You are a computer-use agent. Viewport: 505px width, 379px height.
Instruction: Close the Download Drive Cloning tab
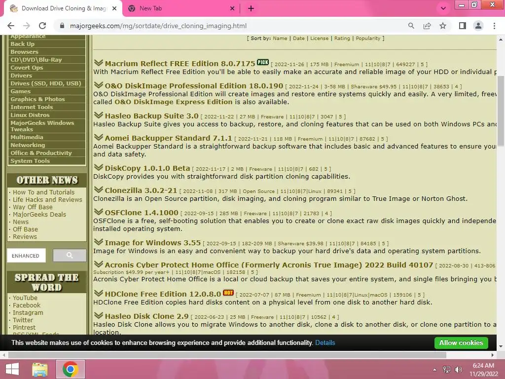[114, 8]
